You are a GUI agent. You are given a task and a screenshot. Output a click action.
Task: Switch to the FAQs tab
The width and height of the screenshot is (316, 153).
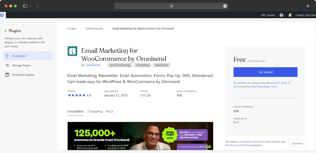pos(109,111)
